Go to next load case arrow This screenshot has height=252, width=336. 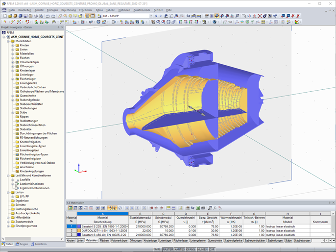(x=161, y=16)
